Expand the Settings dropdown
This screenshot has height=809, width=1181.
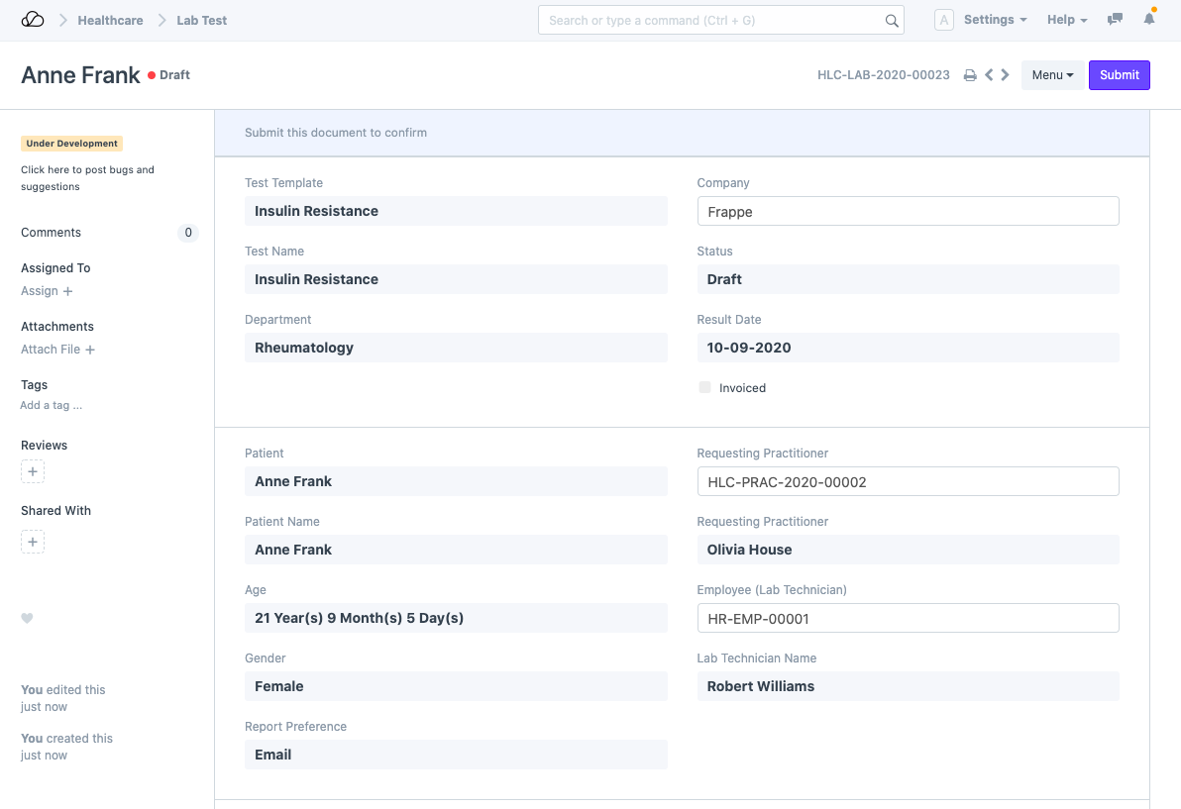click(x=995, y=20)
